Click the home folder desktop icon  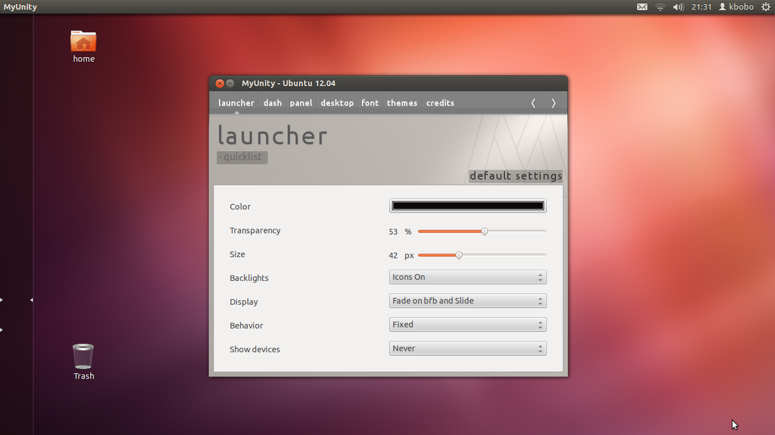(83, 46)
